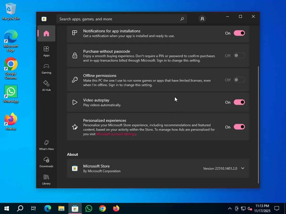Toggle the Purchase without passcode switch
Viewport: 286px width, 214px height.
pos(239,55)
